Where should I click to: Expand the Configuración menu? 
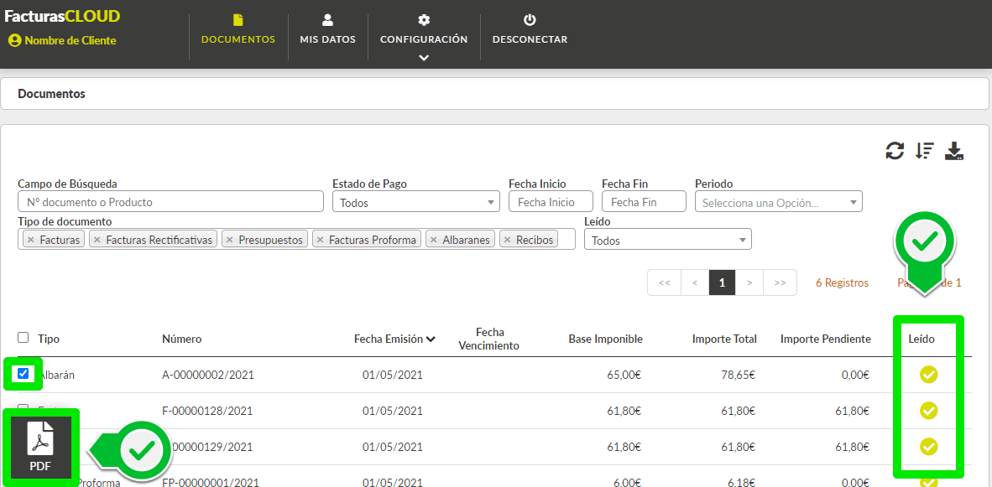click(424, 38)
